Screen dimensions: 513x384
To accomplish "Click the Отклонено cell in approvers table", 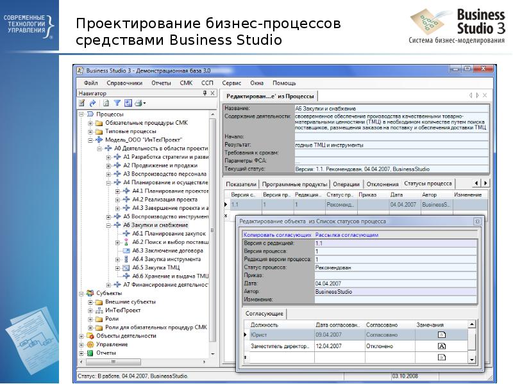I will coord(390,346).
